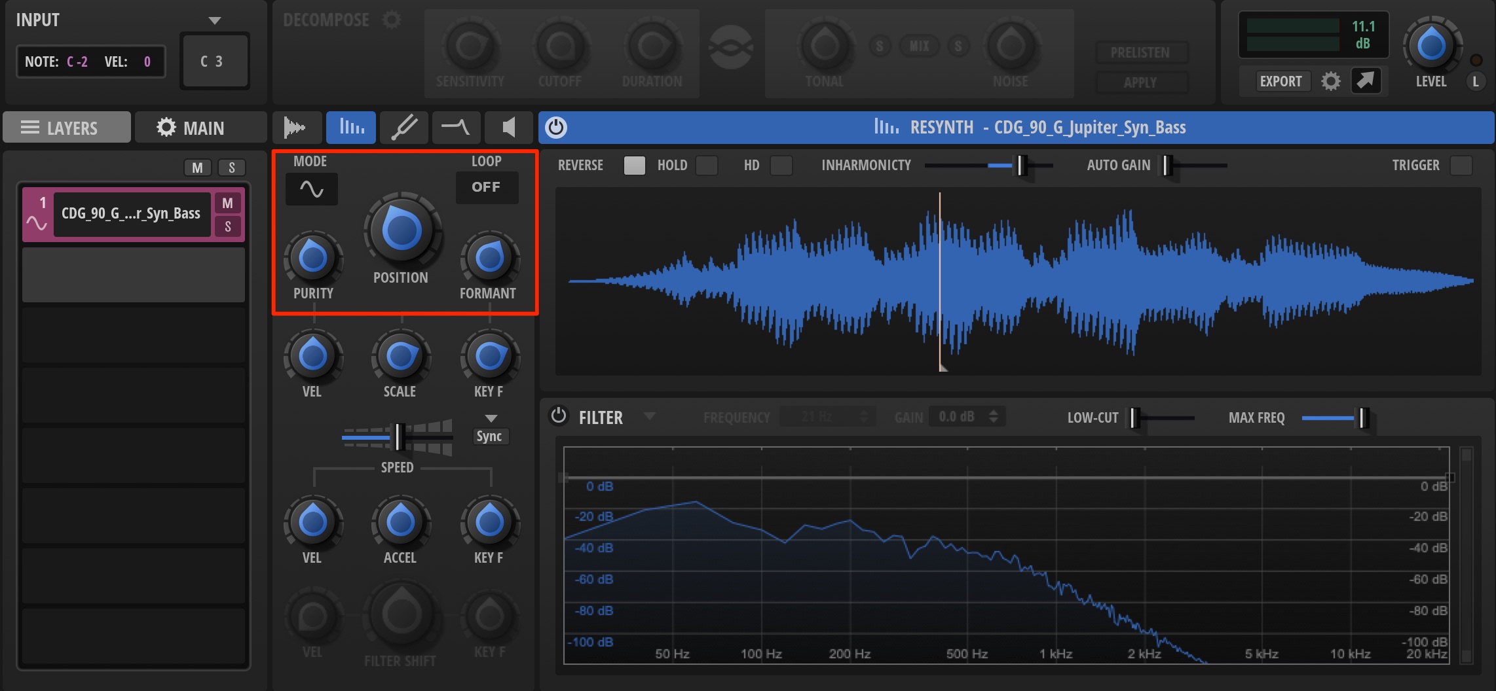Image resolution: width=1496 pixels, height=691 pixels.
Task: Expand the arrow above Sync
Action: pyautogui.click(x=491, y=418)
